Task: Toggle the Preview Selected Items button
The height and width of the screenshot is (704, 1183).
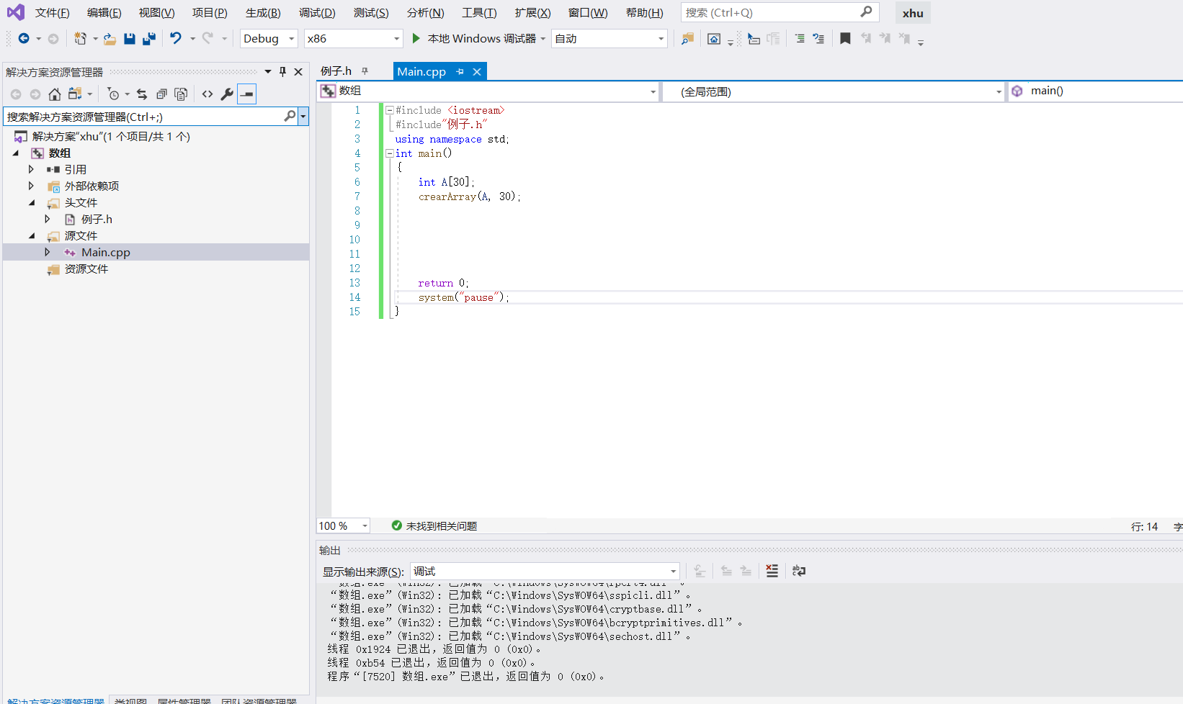Action: 247,94
